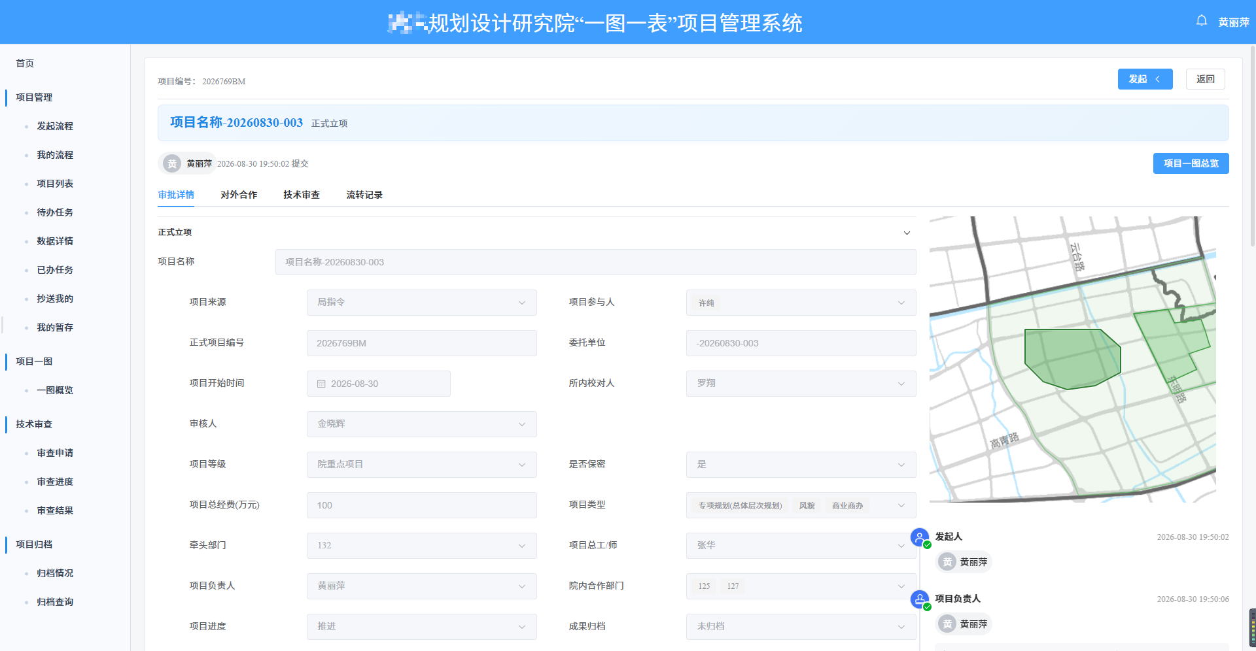Click the 正式项目编号 field
Image resolution: width=1256 pixels, height=651 pixels.
pos(422,343)
